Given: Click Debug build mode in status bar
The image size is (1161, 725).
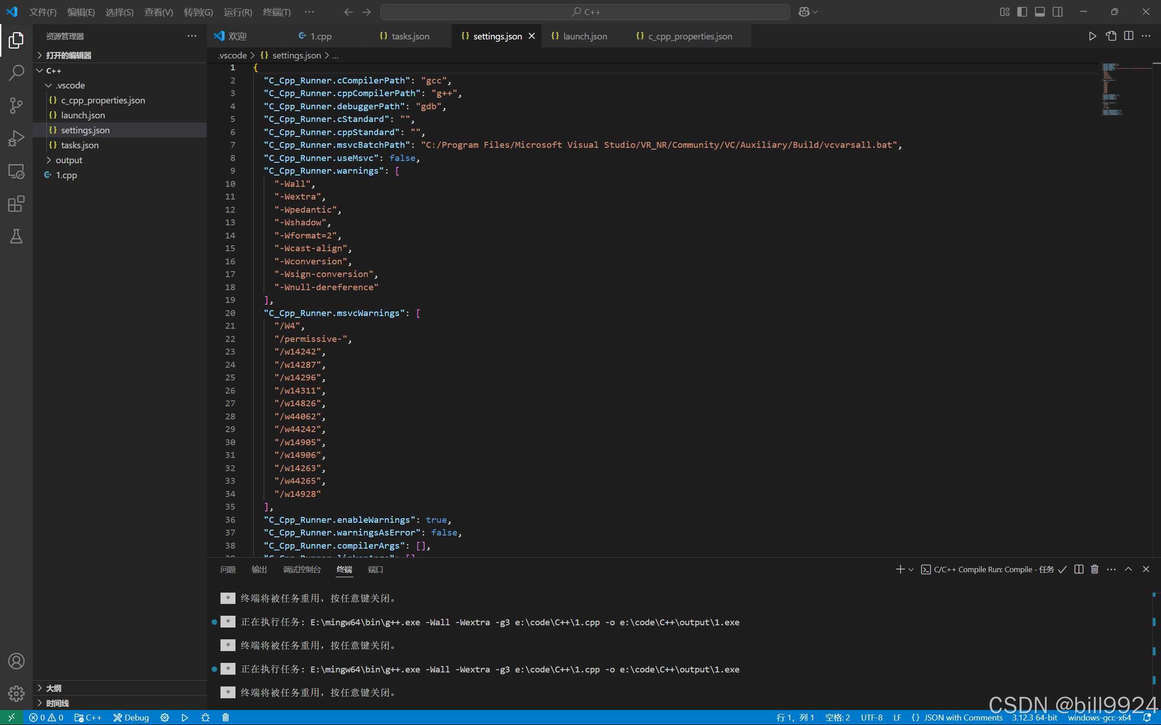Looking at the screenshot, I should (131, 717).
